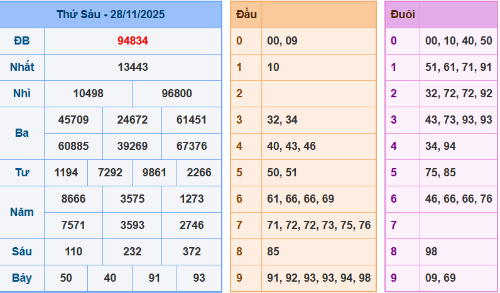Select third prize number 67376

tap(192, 146)
